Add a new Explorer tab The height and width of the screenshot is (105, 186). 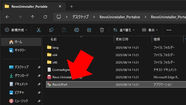[x=72, y=7]
